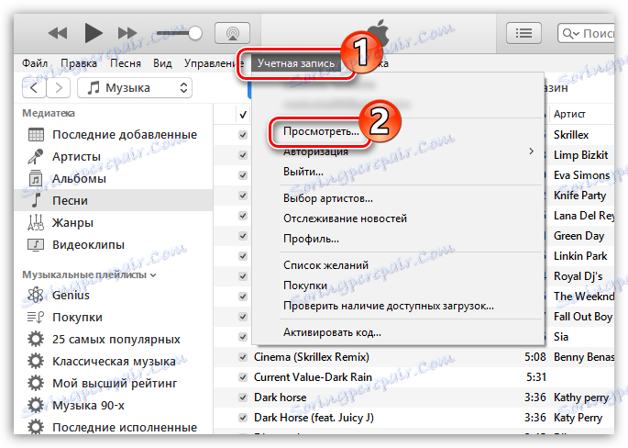
Task: Uncheck the Knife Party row checkbox
Action: (243, 196)
